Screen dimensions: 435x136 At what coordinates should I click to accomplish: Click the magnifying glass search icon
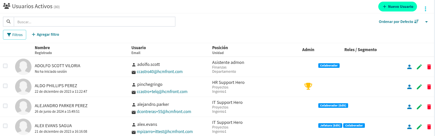(x=9, y=22)
